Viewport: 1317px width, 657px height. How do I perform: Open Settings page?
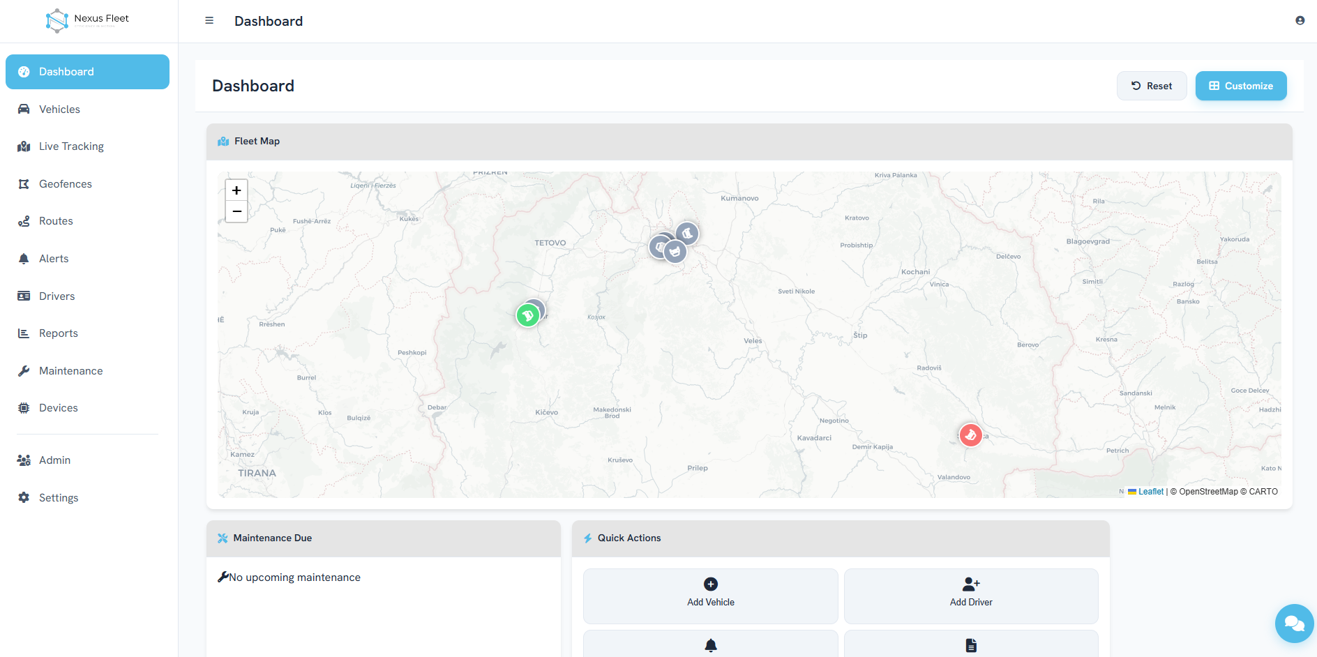(x=87, y=498)
